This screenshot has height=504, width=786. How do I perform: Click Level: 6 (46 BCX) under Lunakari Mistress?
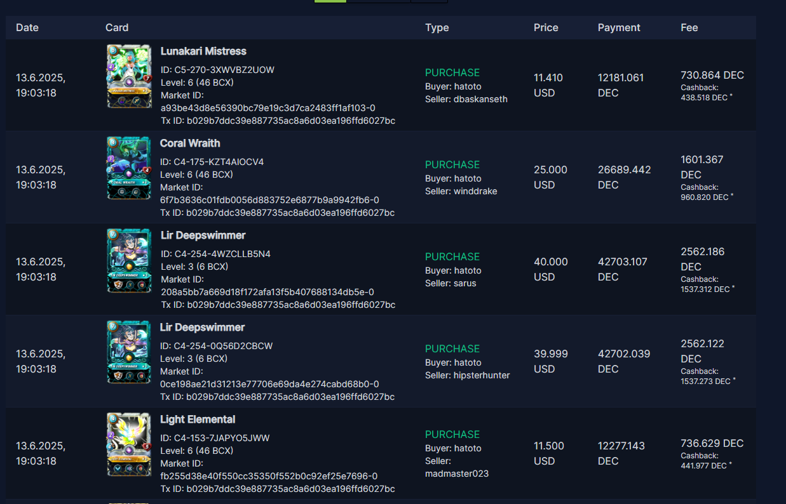pos(197,83)
